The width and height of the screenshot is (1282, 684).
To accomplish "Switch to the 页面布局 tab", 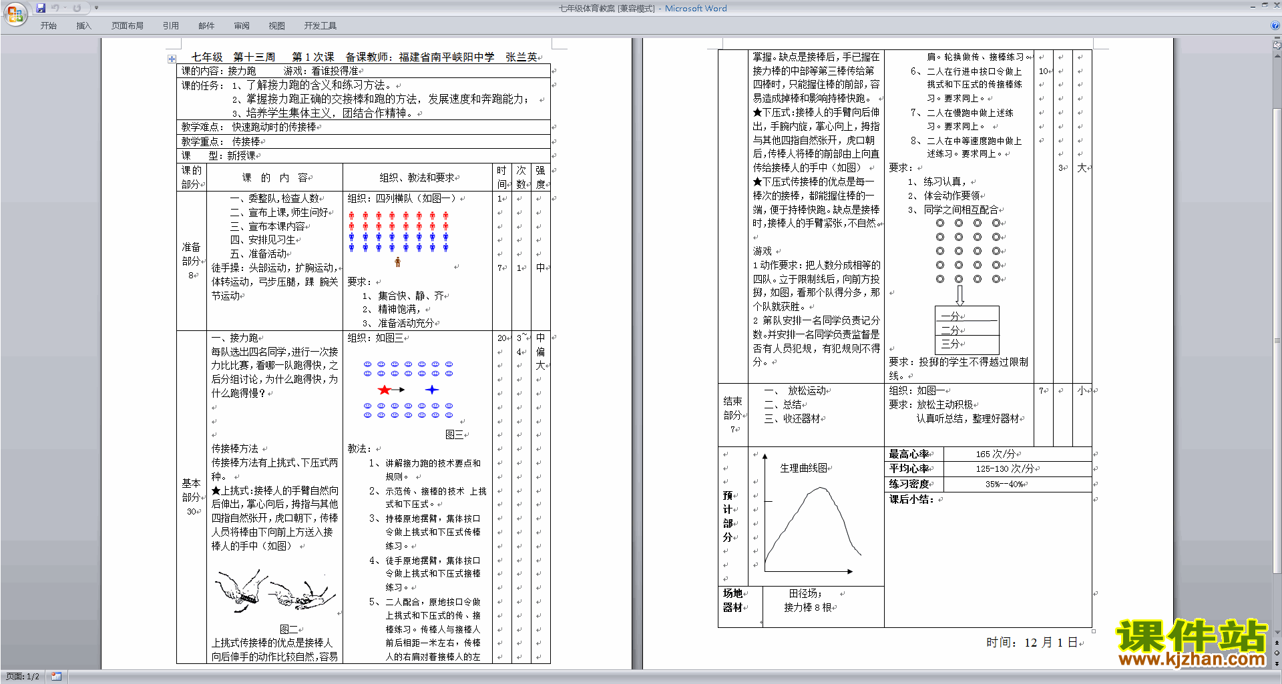I will tap(127, 26).
